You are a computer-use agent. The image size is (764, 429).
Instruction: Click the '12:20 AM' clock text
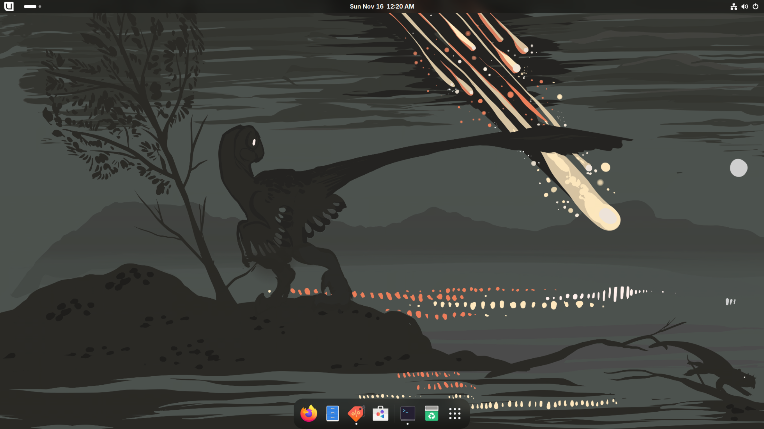click(400, 6)
